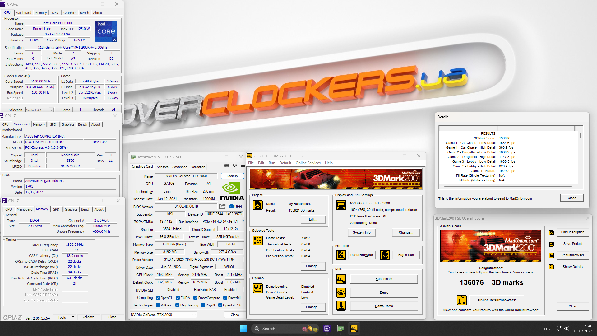Image resolution: width=597 pixels, height=336 pixels.
Task: Click Save Project floppy icon
Action: coord(551,244)
